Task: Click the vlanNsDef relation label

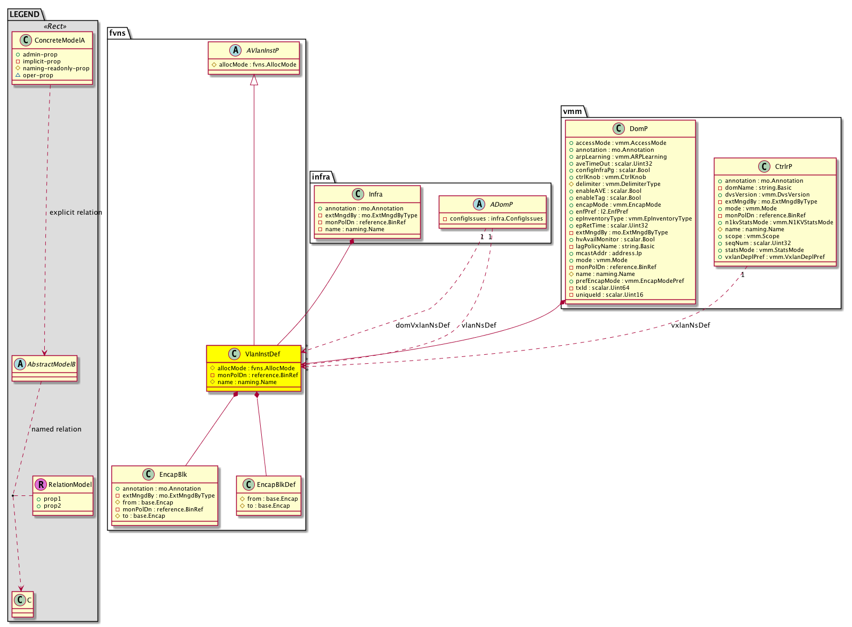Action: pos(479,325)
